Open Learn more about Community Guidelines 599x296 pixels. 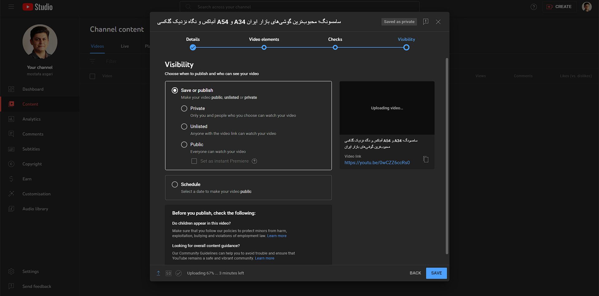[265, 258]
